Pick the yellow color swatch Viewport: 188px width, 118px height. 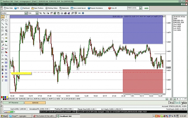click(7, 97)
